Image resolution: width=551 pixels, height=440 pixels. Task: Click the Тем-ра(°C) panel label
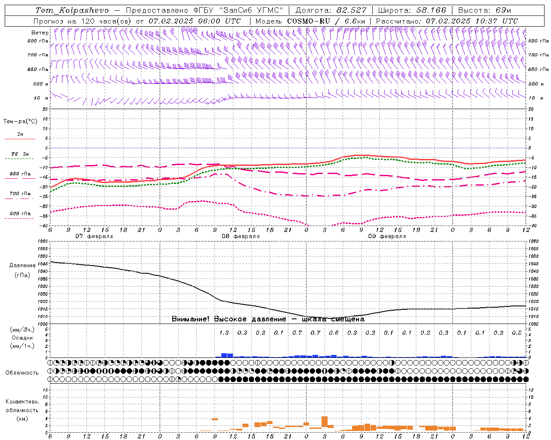[x=20, y=122]
